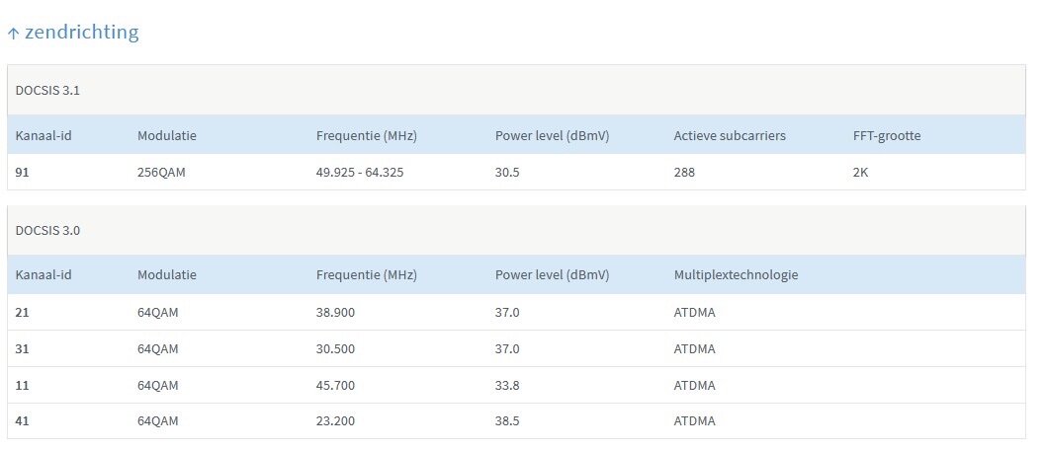This screenshot has width=1045, height=449.
Task: Select channel id 31 row
Action: point(23,348)
